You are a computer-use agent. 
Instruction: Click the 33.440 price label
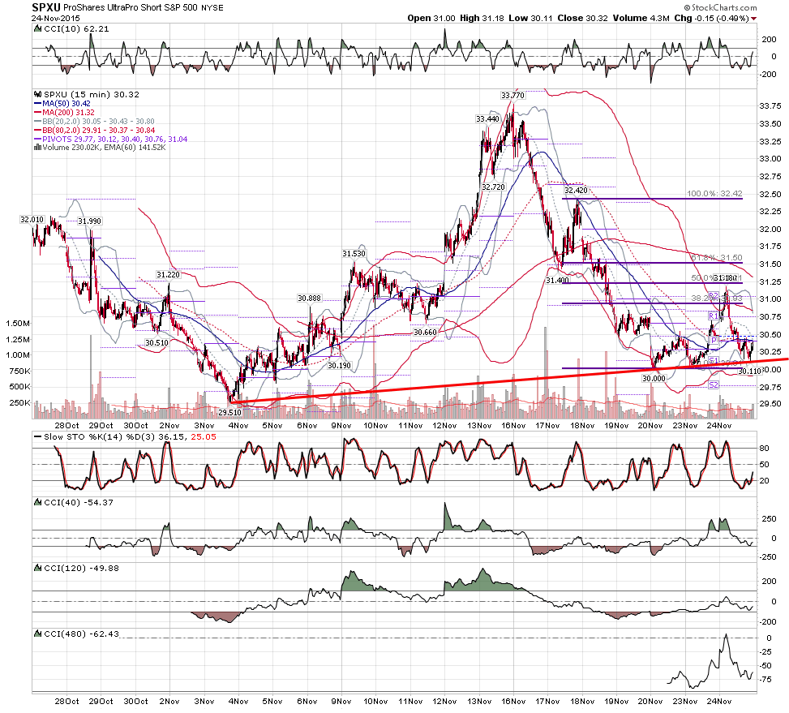[487, 118]
